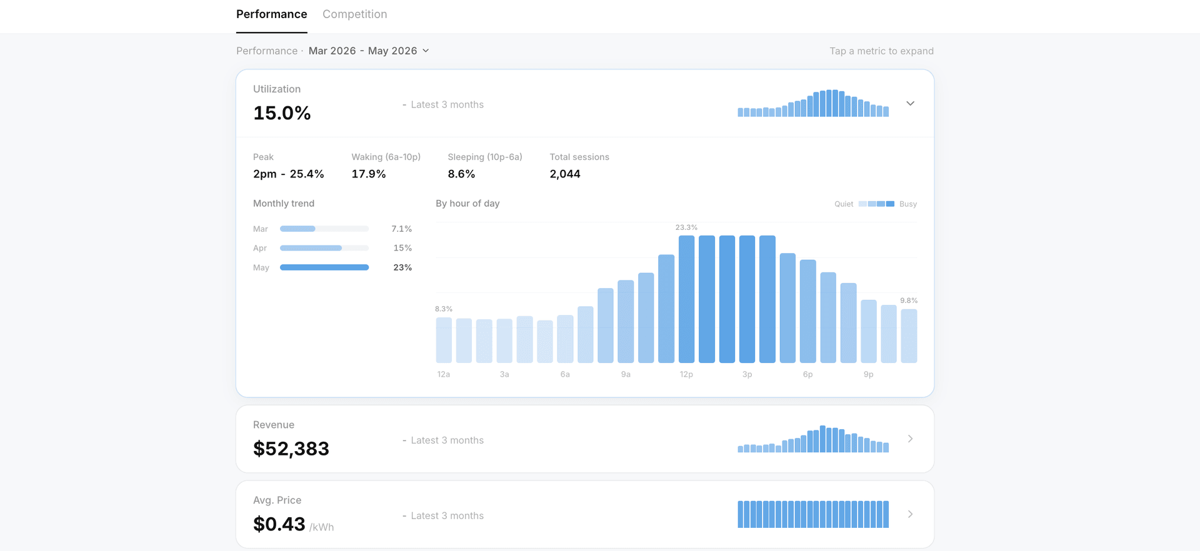Viewport: 1200px width, 551px height.
Task: Select the Apr monthly trend bar
Action: [324, 248]
